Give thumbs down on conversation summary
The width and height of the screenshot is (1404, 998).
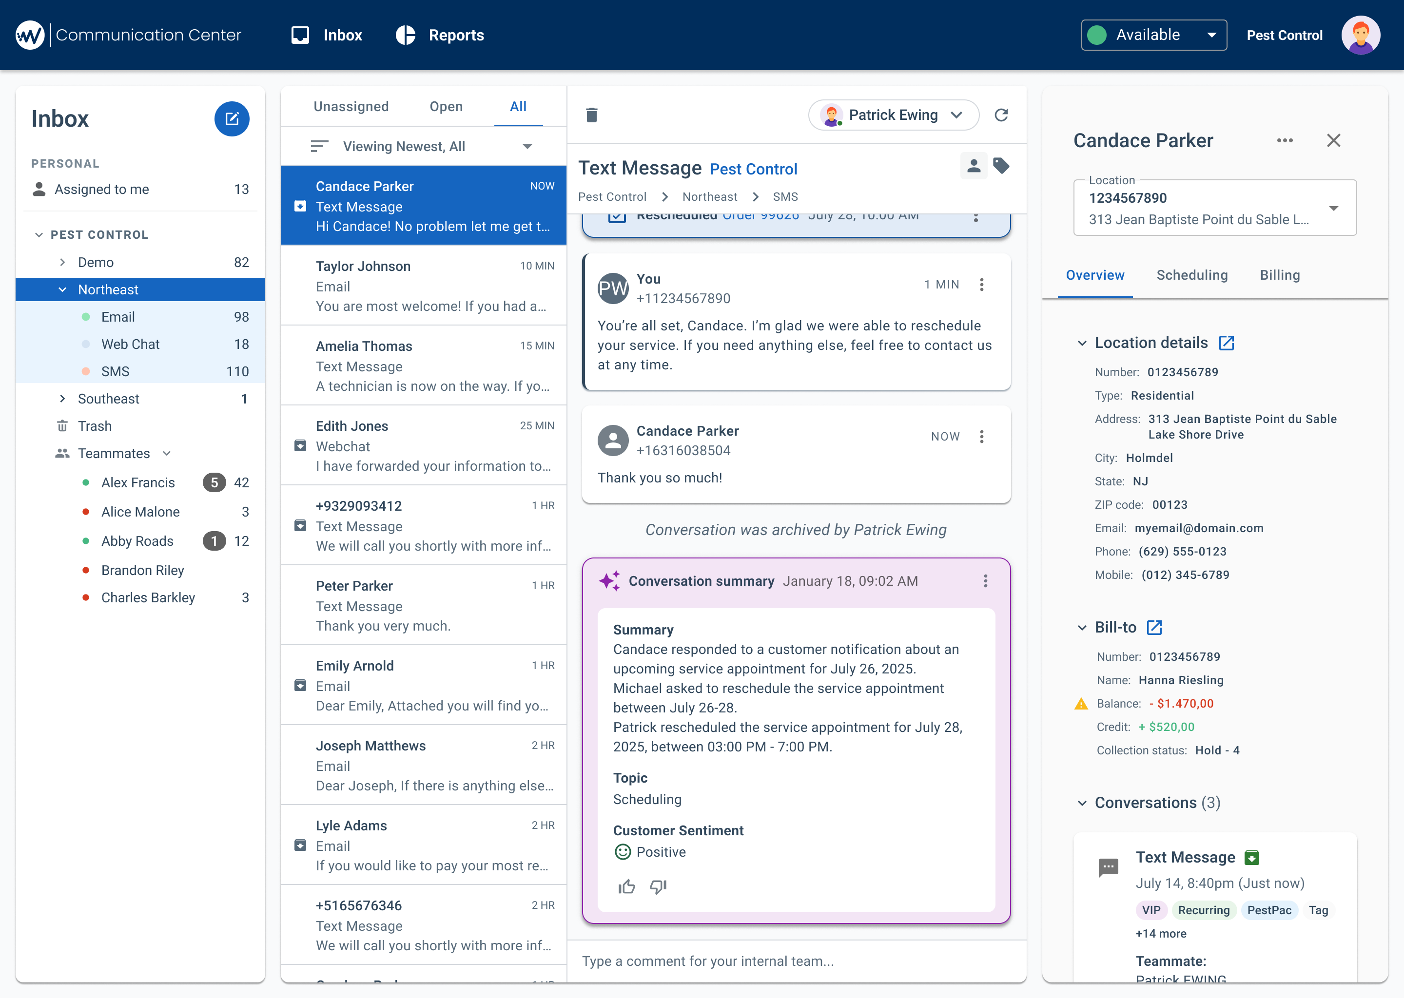658,886
